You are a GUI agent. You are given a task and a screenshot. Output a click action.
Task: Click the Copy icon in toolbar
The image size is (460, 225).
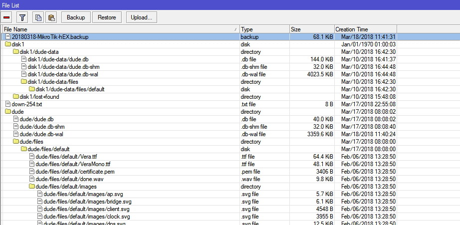pyautogui.click(x=38, y=17)
